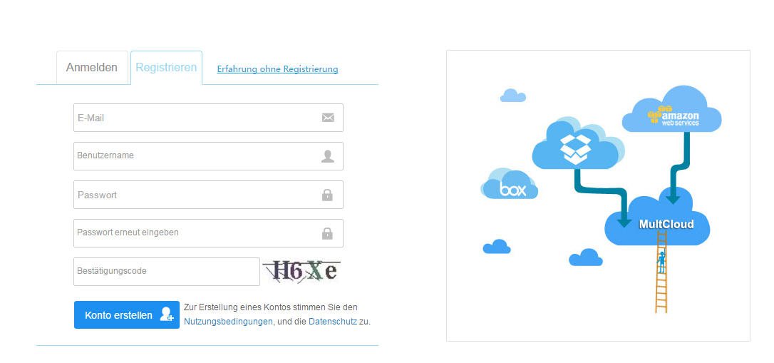The width and height of the screenshot is (774, 363).
Task: Click the person climbing the ladder
Action: click(x=661, y=262)
